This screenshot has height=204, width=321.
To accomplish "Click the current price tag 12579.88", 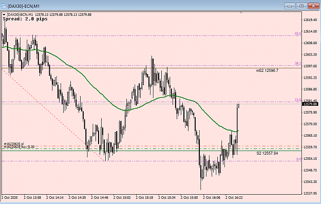I will [310, 104].
